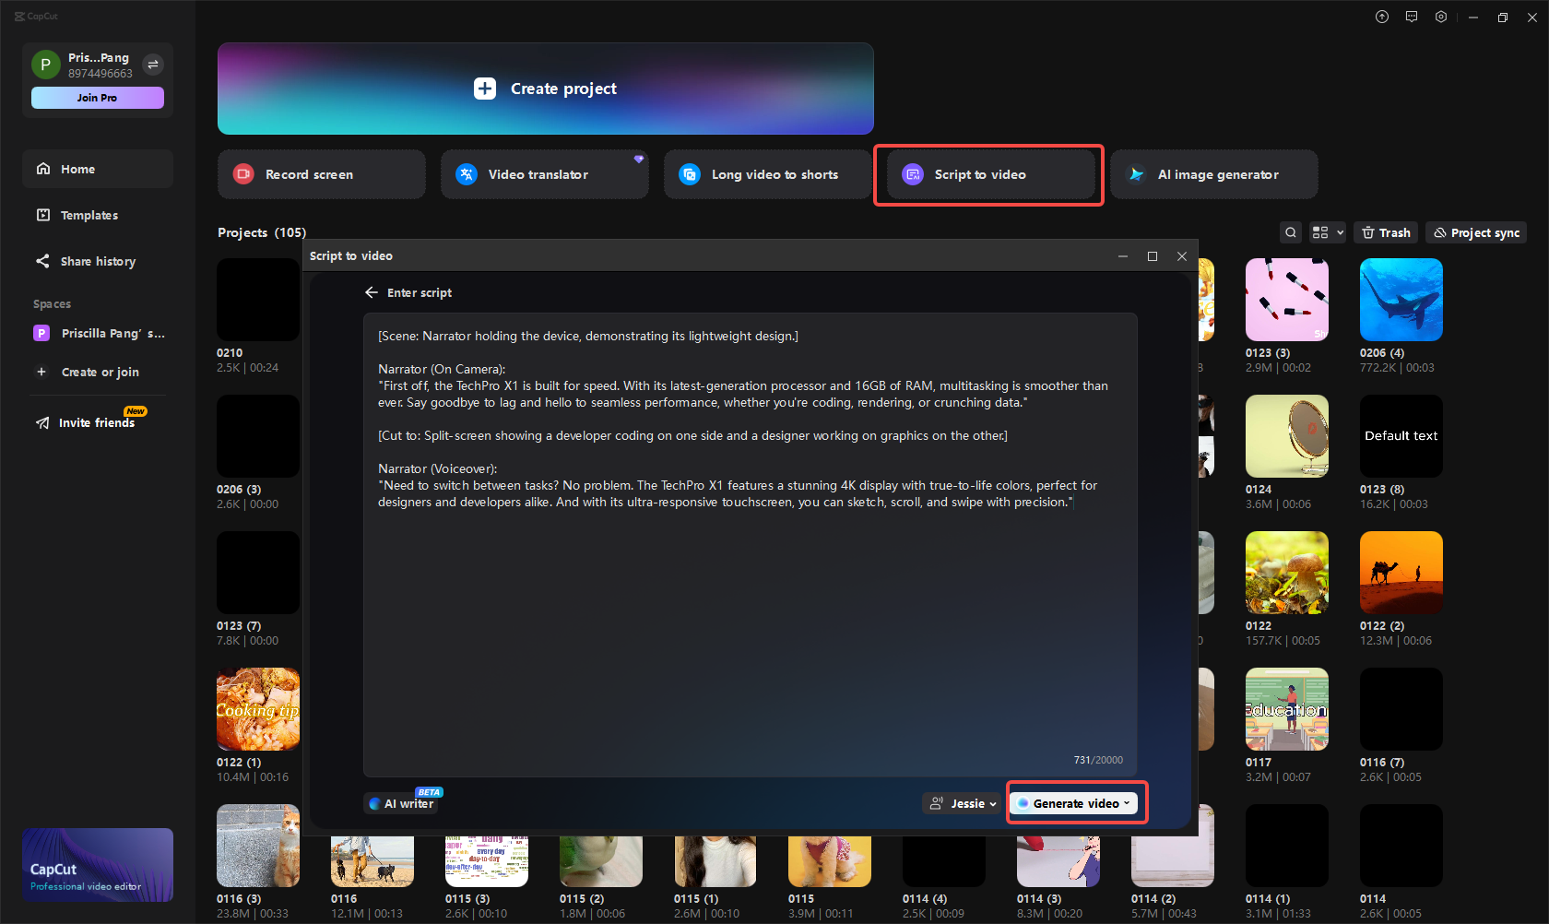This screenshot has width=1549, height=924.
Task: Close the Script to video dialog
Action: pyautogui.click(x=1182, y=256)
